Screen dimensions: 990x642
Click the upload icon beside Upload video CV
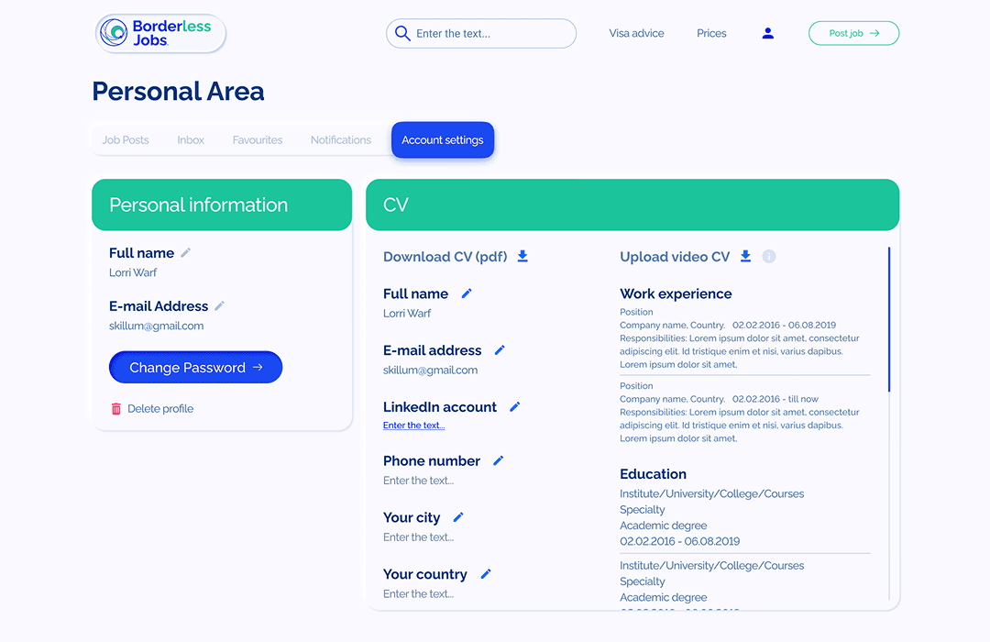coord(745,257)
